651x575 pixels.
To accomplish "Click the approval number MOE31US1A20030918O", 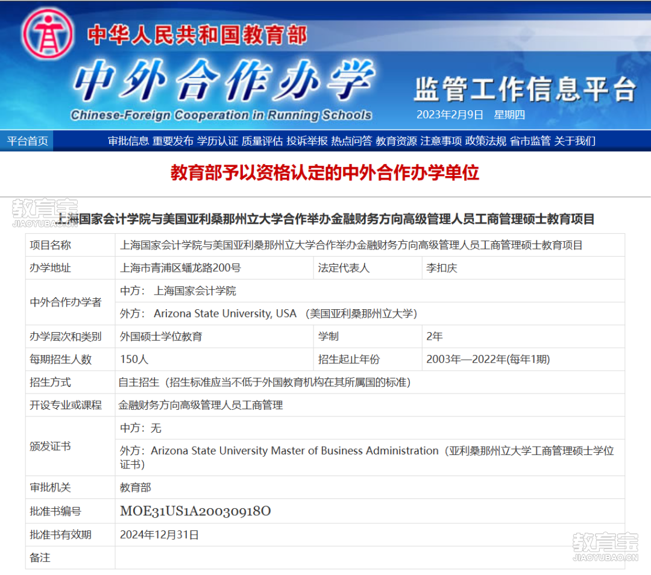I will tap(195, 511).
